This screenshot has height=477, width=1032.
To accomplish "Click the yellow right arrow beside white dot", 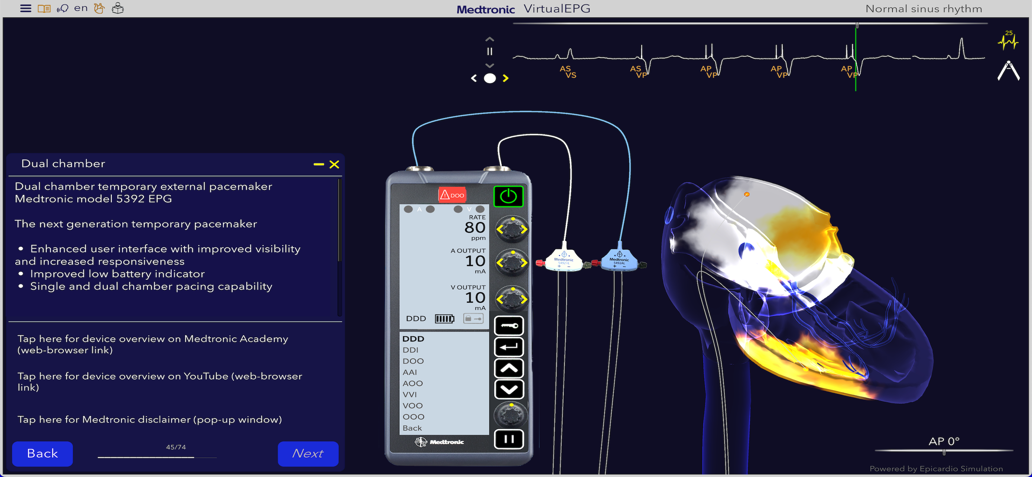I will pos(506,78).
